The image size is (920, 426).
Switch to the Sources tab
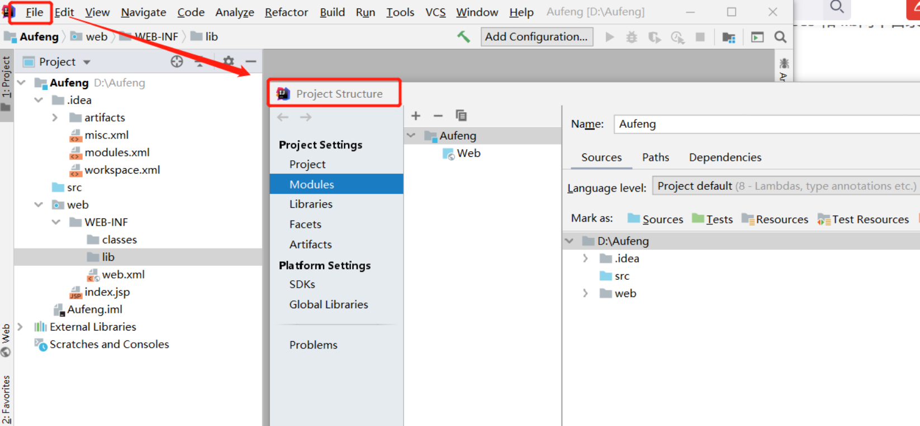point(601,157)
